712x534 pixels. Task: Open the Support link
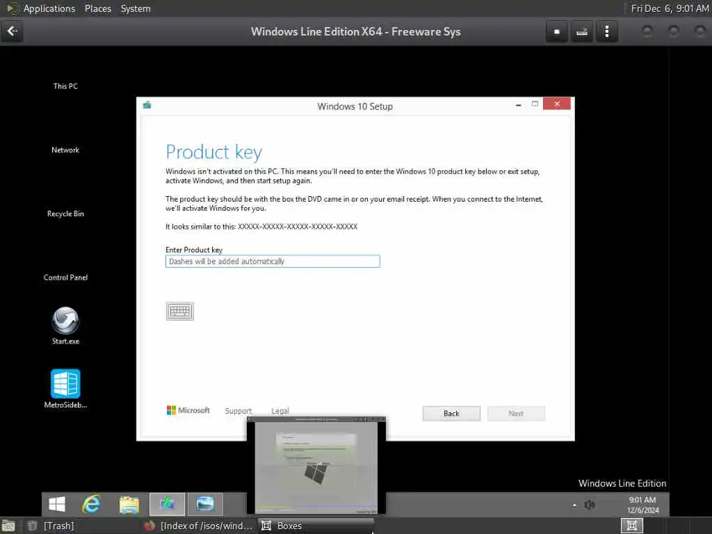tap(238, 410)
